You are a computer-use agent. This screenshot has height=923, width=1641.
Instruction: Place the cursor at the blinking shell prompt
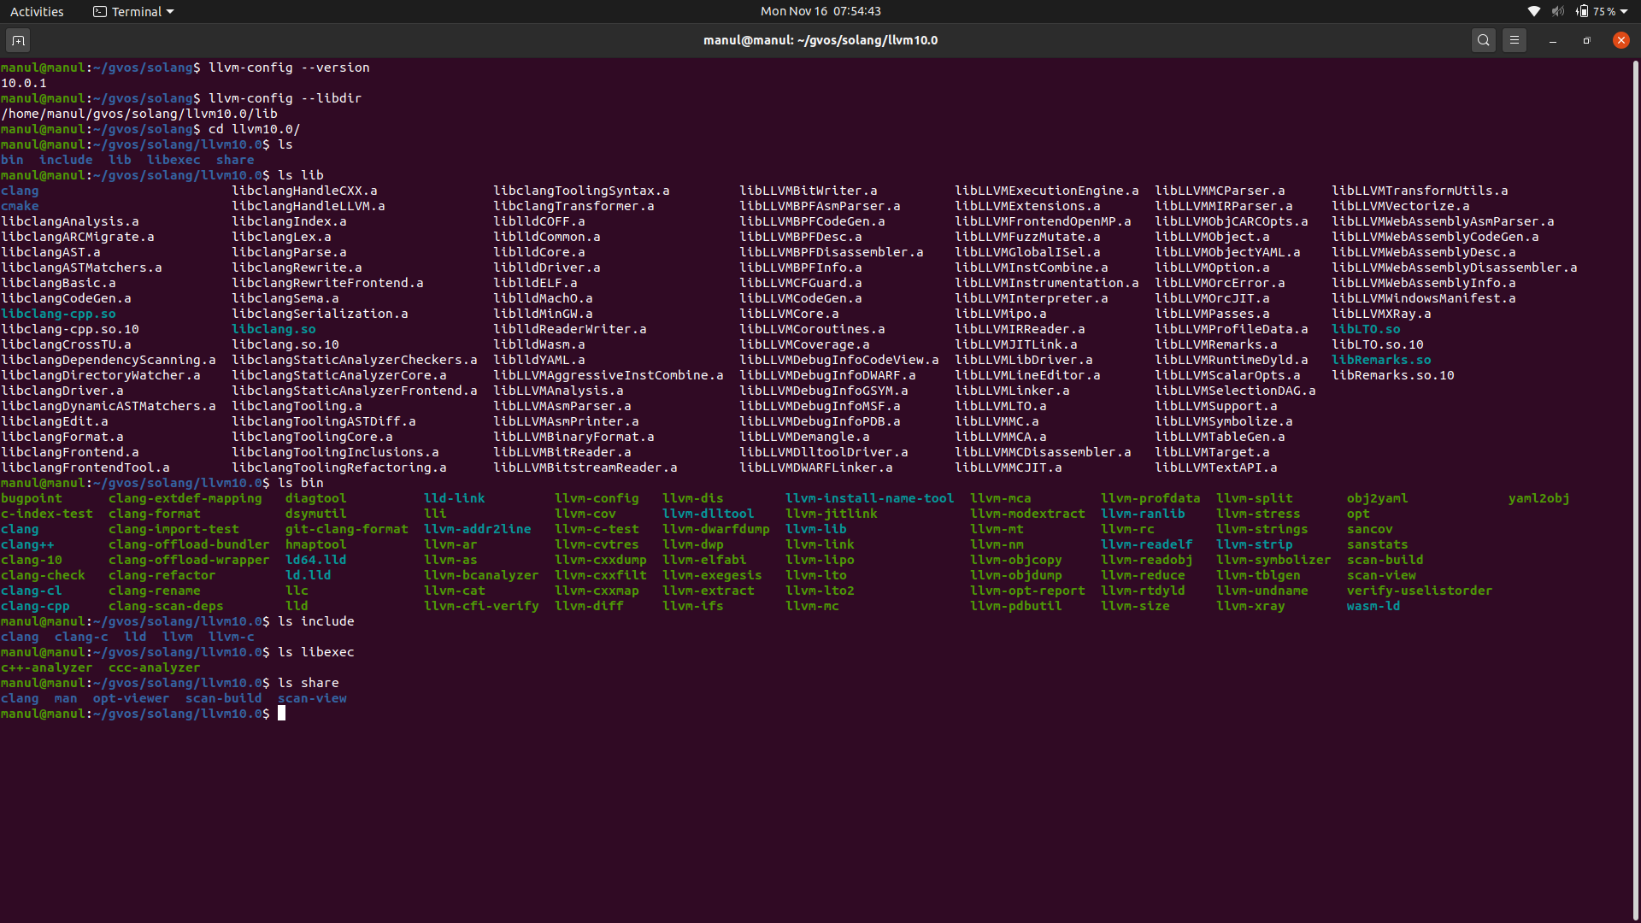pos(283,714)
